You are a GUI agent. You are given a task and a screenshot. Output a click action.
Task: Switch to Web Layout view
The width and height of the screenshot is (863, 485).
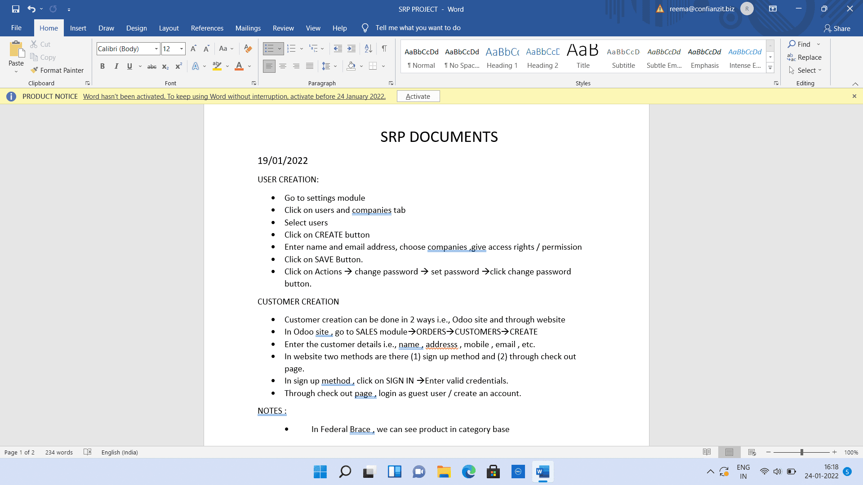[x=752, y=452]
